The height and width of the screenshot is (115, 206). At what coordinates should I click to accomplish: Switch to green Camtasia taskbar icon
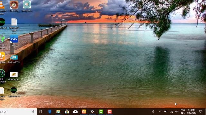tap(101, 111)
